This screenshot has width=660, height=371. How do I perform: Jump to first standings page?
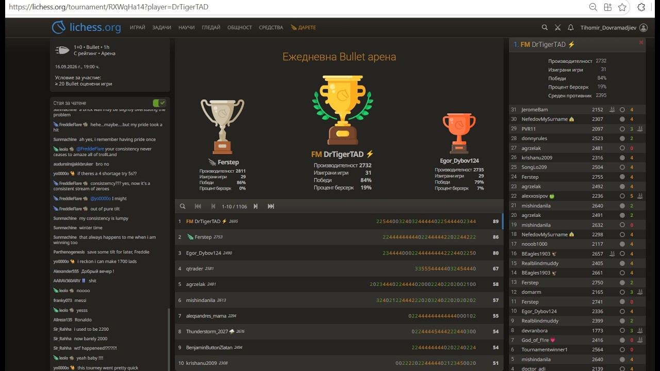[197, 206]
